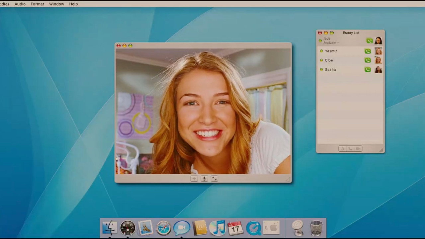
Task: Click the phone icon beside Jade
Action: [369, 41]
